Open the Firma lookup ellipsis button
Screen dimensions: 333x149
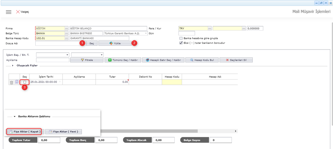pos(66,28)
